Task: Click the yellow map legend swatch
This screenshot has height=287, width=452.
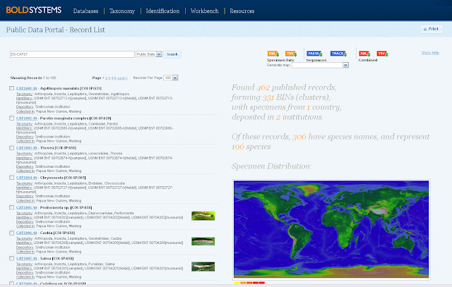Action: (x=237, y=283)
